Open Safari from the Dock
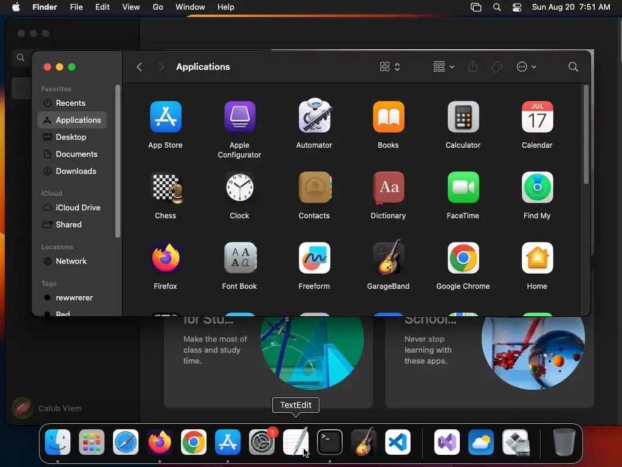 [126, 442]
